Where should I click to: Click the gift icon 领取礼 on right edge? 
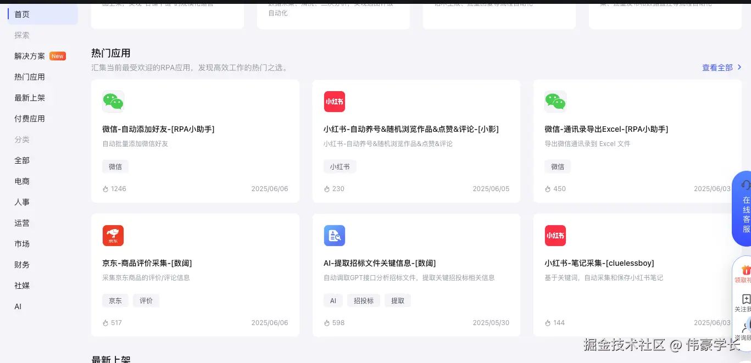pyautogui.click(x=746, y=270)
